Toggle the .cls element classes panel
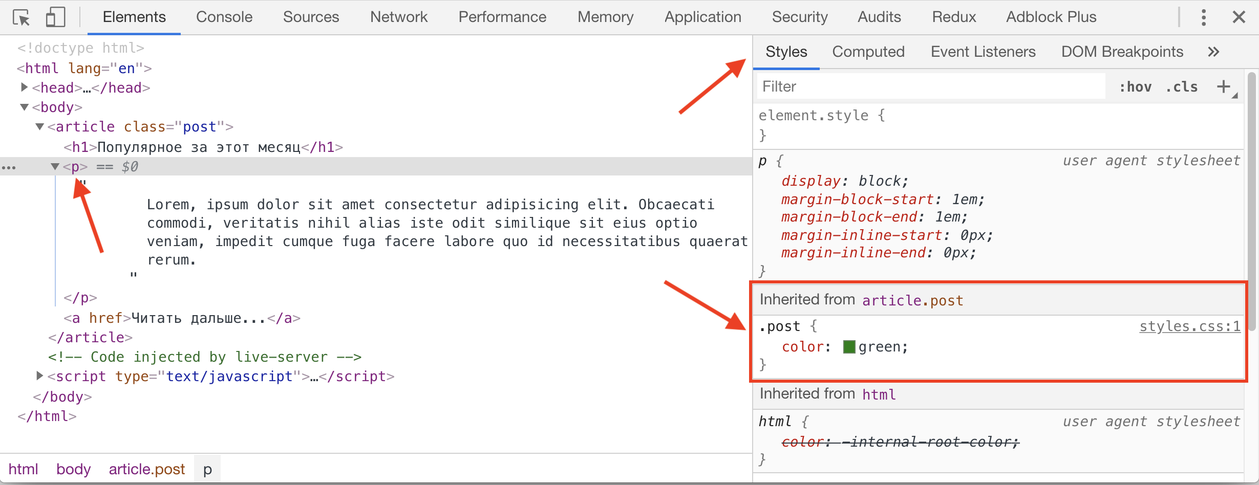This screenshot has width=1259, height=485. pos(1181,87)
